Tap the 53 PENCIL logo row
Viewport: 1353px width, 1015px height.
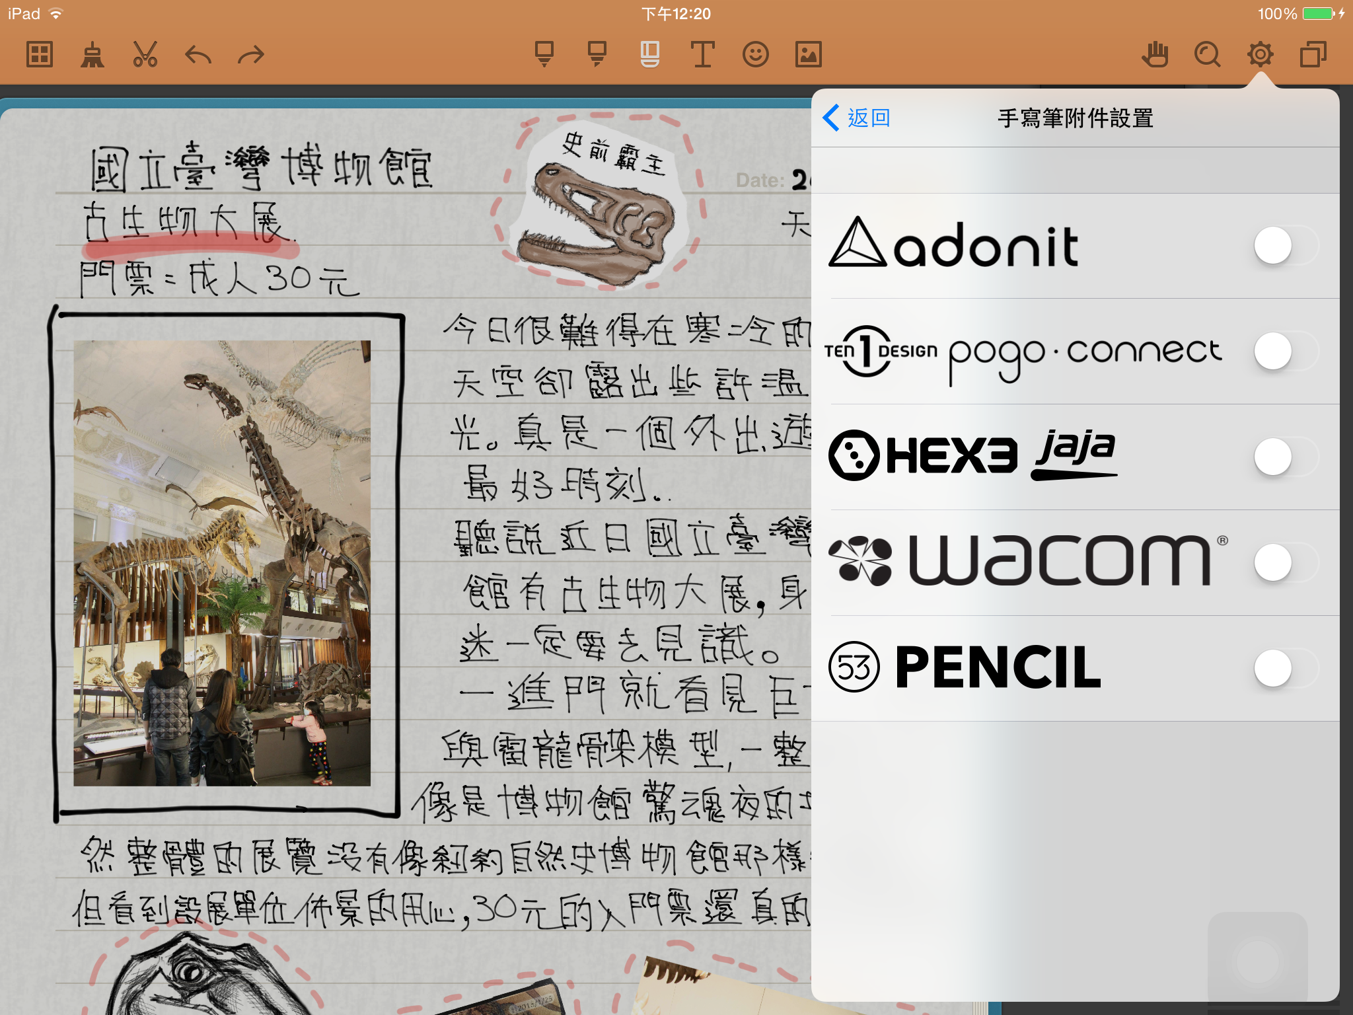1076,668
